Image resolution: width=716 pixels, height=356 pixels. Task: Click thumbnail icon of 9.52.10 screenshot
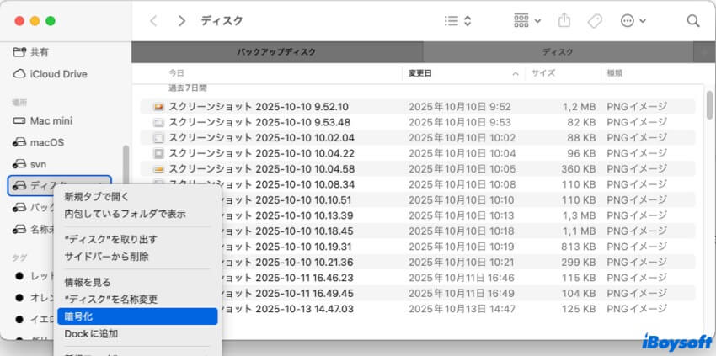click(x=158, y=107)
